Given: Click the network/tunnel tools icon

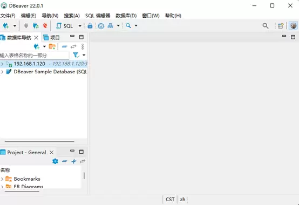Looking at the screenshot, I should point(111,25).
